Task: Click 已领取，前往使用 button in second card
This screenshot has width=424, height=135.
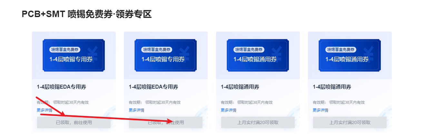Action: [x=166, y=122]
